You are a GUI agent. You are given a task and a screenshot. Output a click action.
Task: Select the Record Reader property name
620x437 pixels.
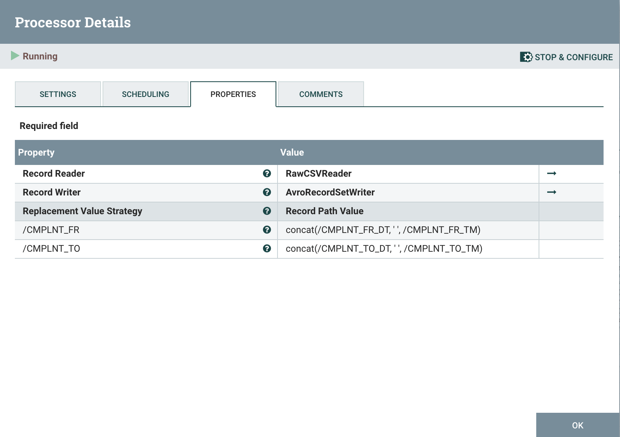coord(54,174)
